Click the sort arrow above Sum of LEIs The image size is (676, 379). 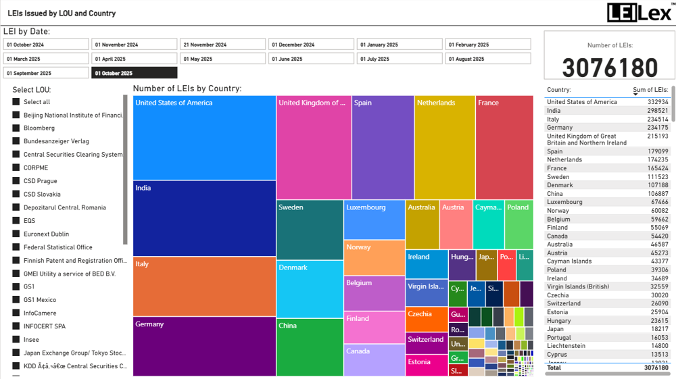pos(635,95)
